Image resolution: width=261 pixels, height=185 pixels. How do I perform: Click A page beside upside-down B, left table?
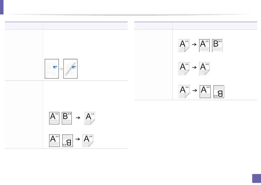coord(54,141)
